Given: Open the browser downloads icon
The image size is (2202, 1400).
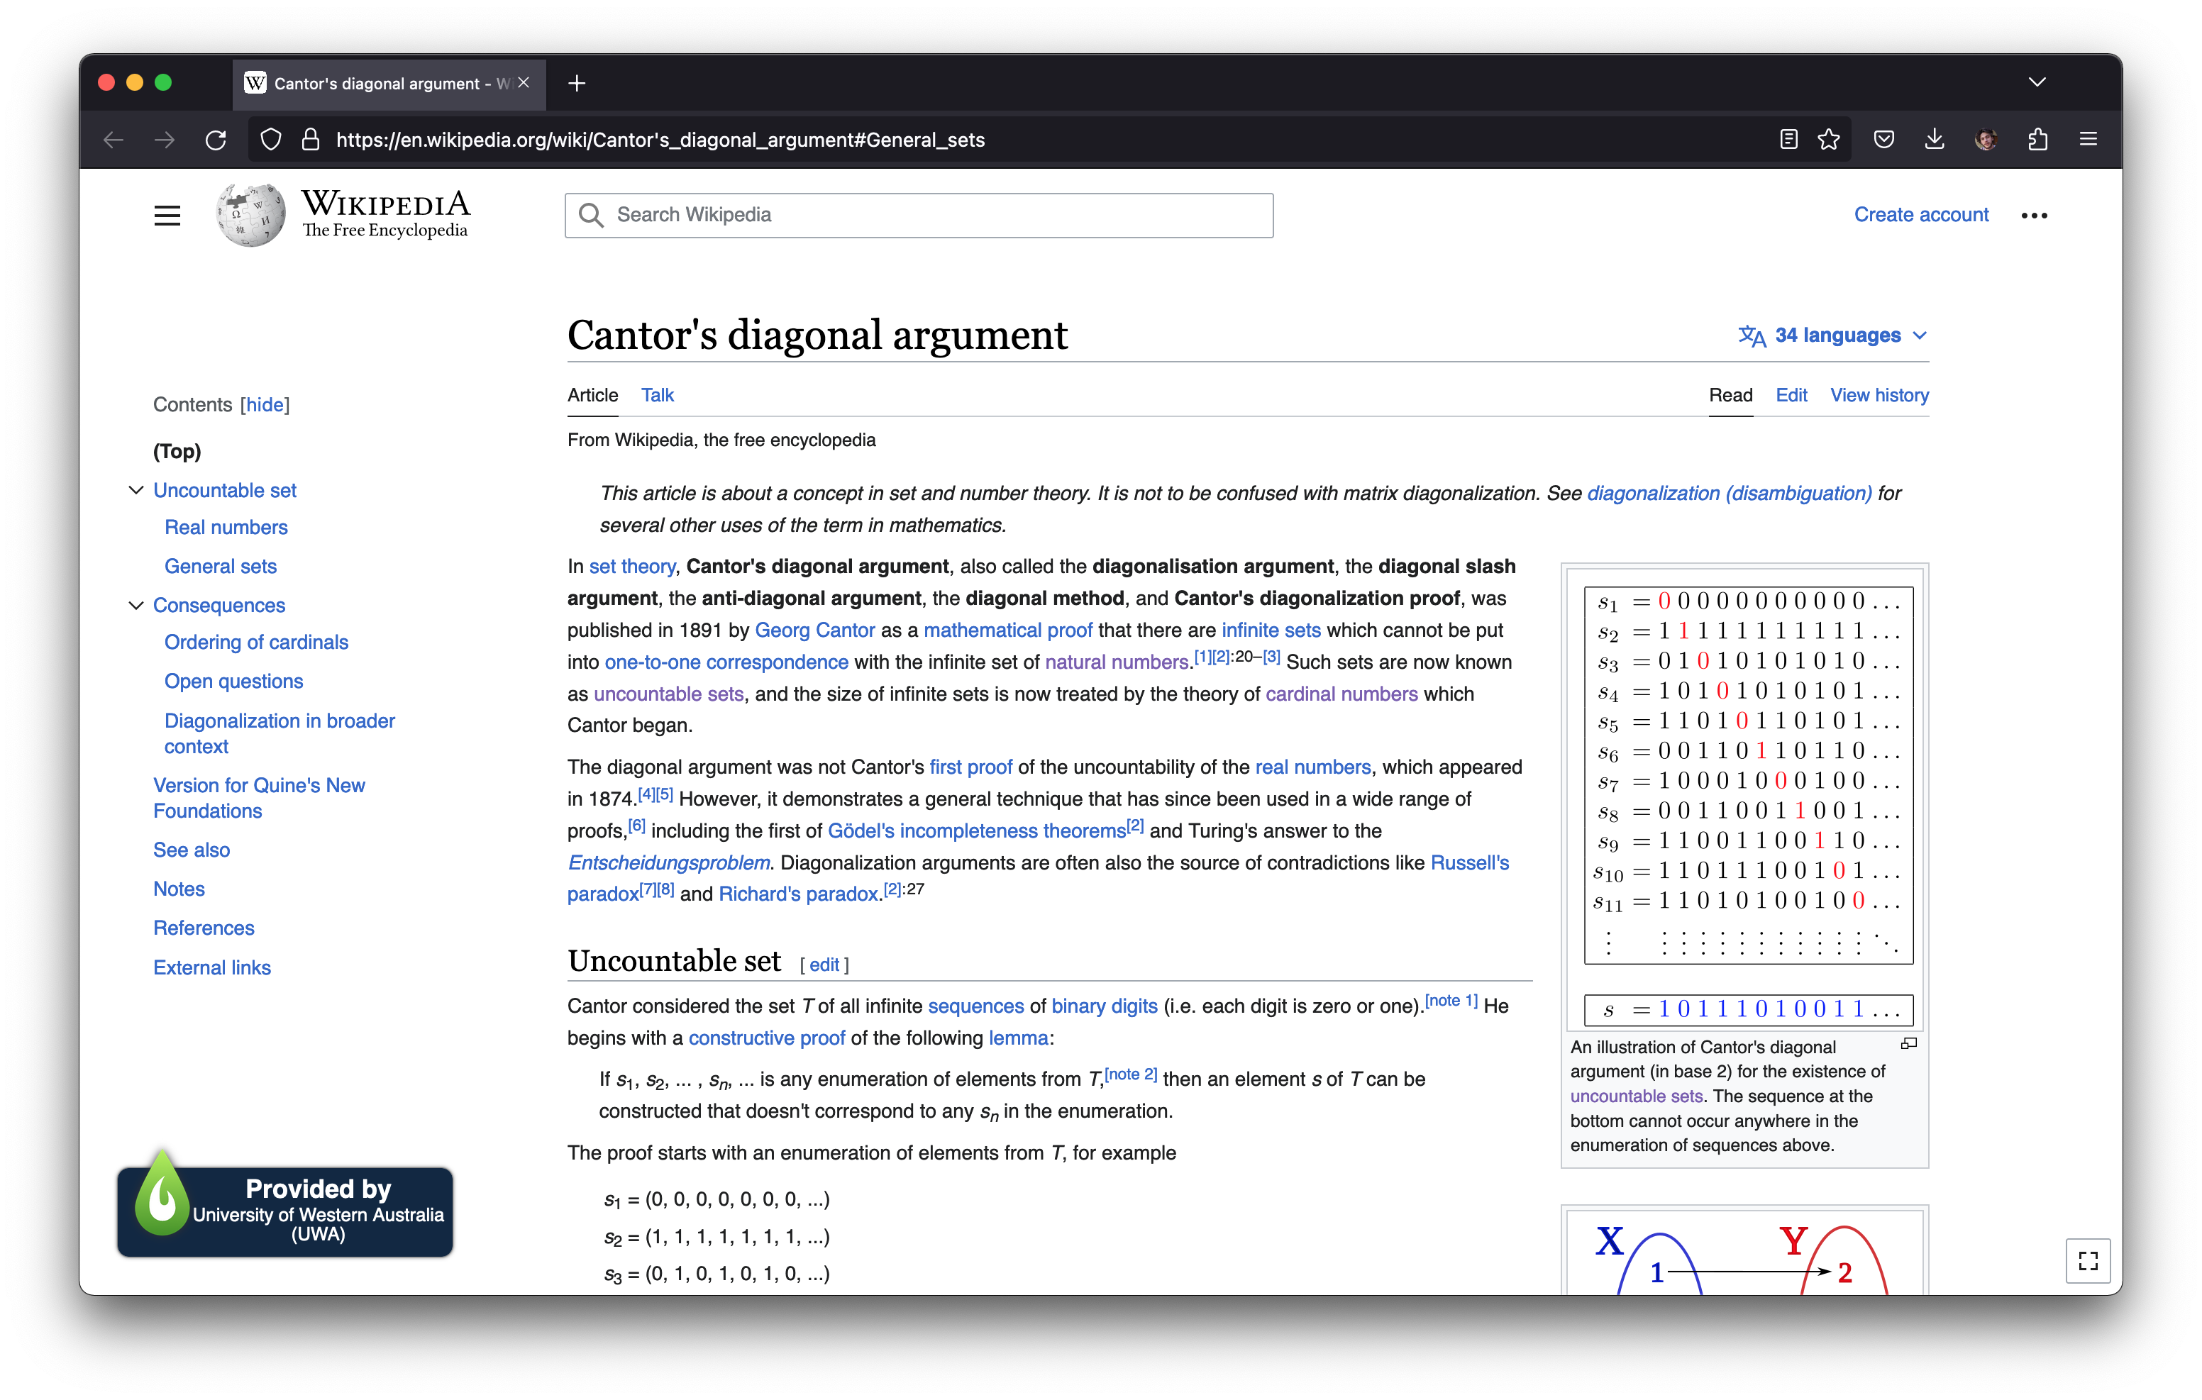Looking at the screenshot, I should point(1934,139).
